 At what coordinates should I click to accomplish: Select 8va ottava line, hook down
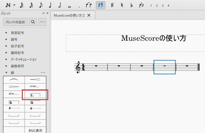14,109
